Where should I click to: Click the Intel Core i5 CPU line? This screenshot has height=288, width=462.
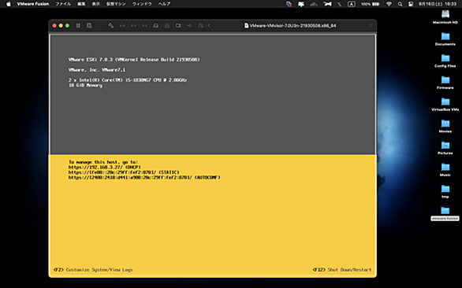click(x=128, y=80)
